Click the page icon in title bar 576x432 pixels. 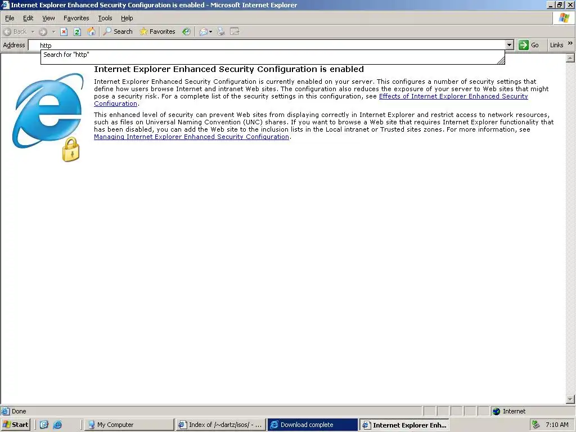4,4
